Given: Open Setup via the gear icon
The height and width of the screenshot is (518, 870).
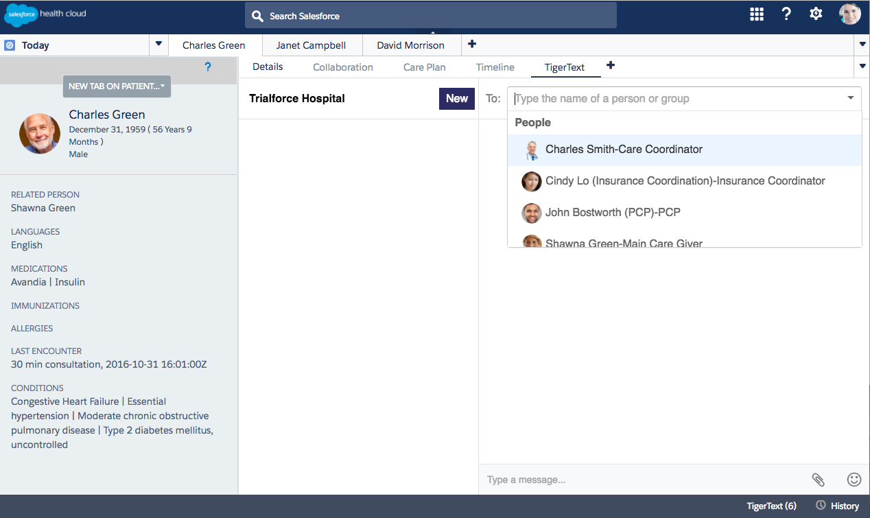Looking at the screenshot, I should 816,13.
